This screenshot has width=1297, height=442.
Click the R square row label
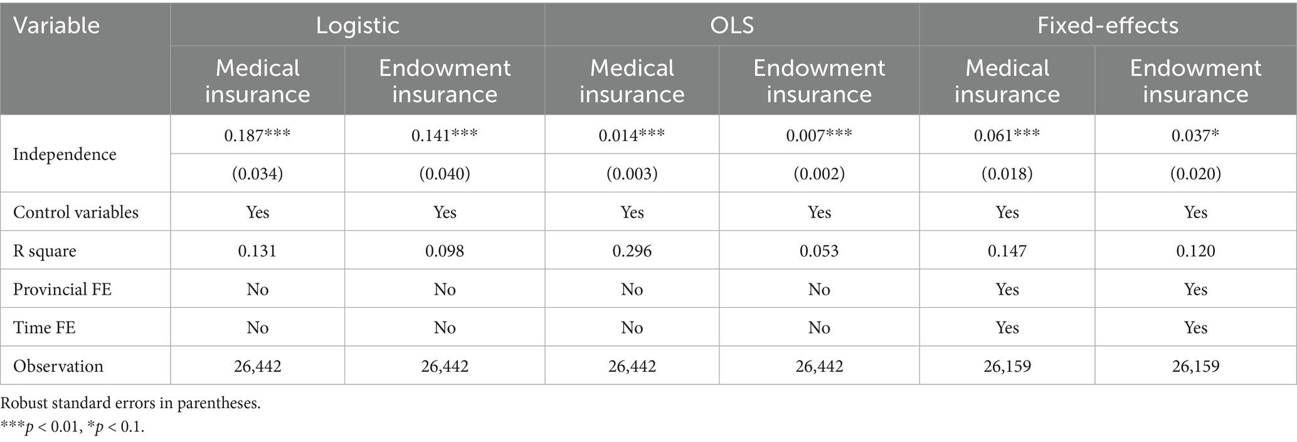click(x=45, y=251)
